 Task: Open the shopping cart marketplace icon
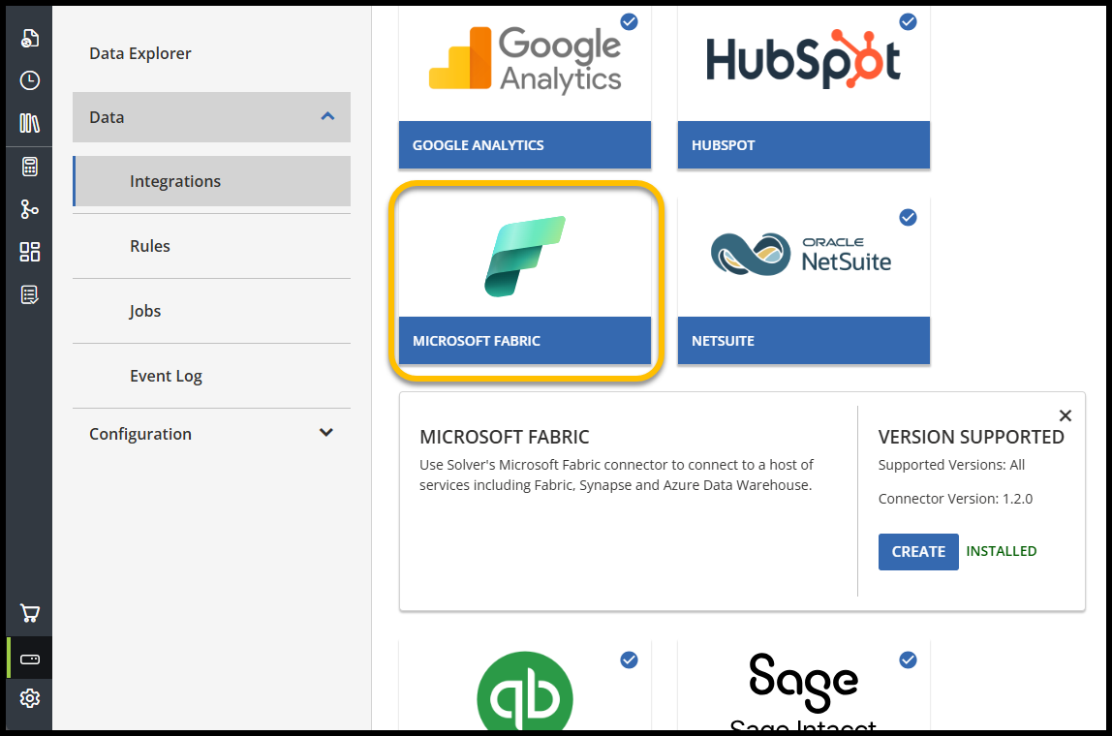30,613
